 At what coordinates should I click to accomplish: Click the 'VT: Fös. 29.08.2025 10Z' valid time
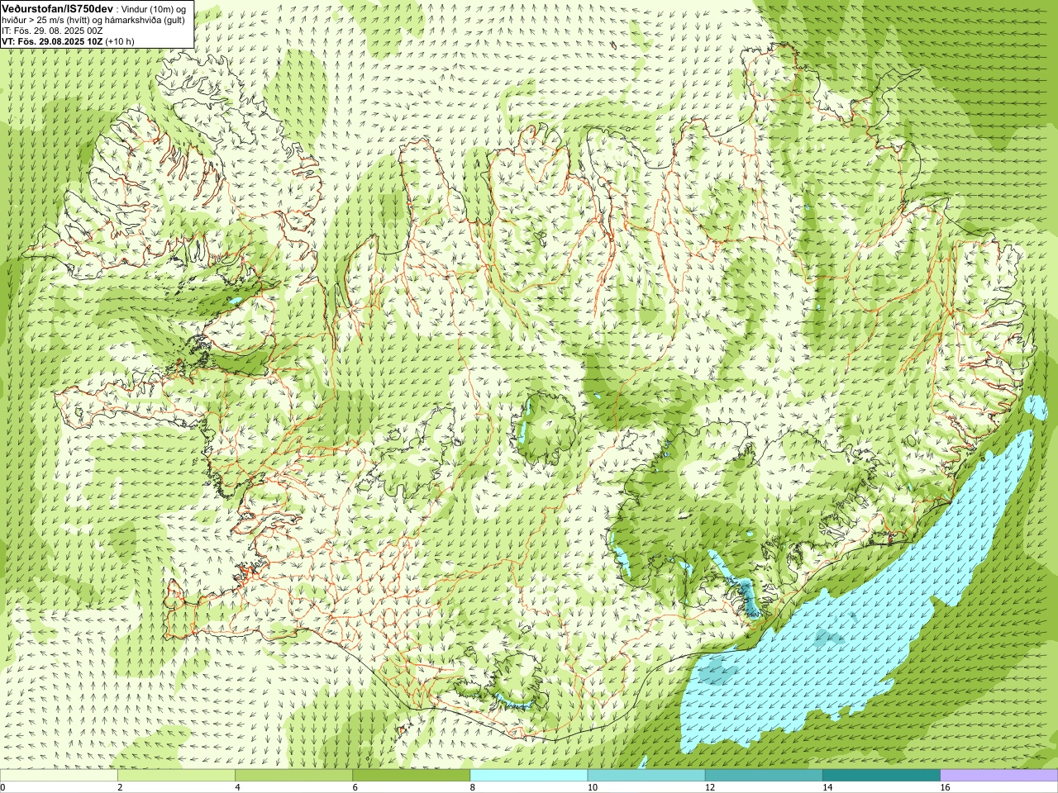[x=52, y=40]
